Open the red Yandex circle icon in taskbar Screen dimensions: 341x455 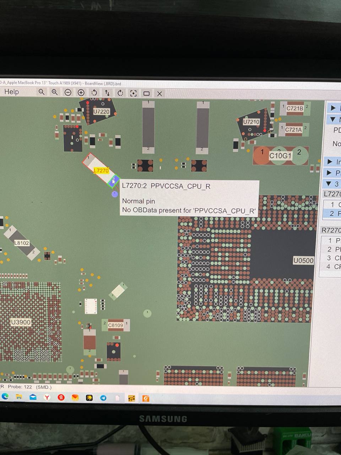pos(61,397)
